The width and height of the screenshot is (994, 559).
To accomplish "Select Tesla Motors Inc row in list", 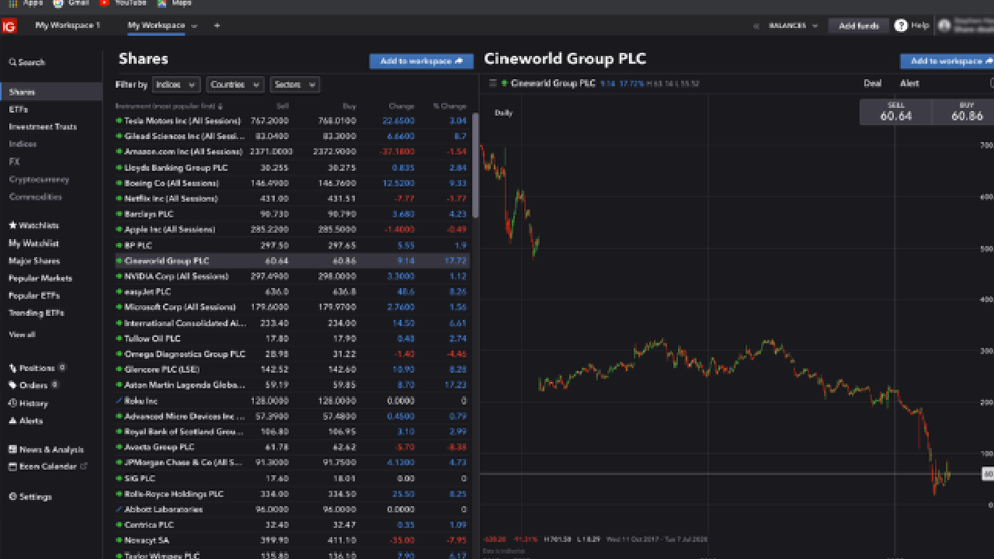I will 182,121.
